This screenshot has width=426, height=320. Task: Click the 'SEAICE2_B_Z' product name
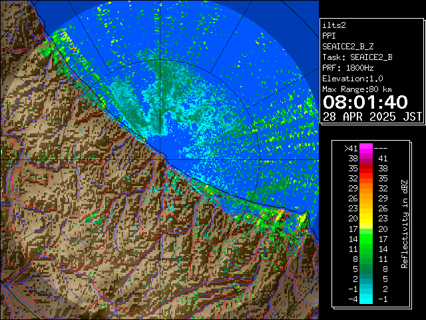[x=348, y=47]
